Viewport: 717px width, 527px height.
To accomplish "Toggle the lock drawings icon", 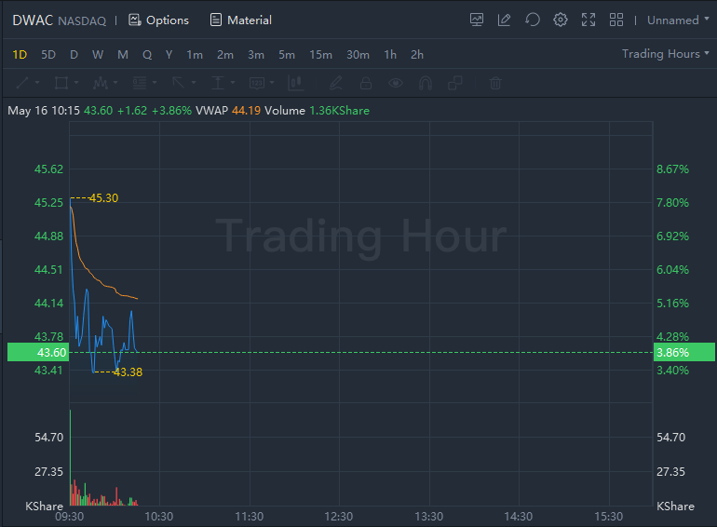I will point(366,83).
